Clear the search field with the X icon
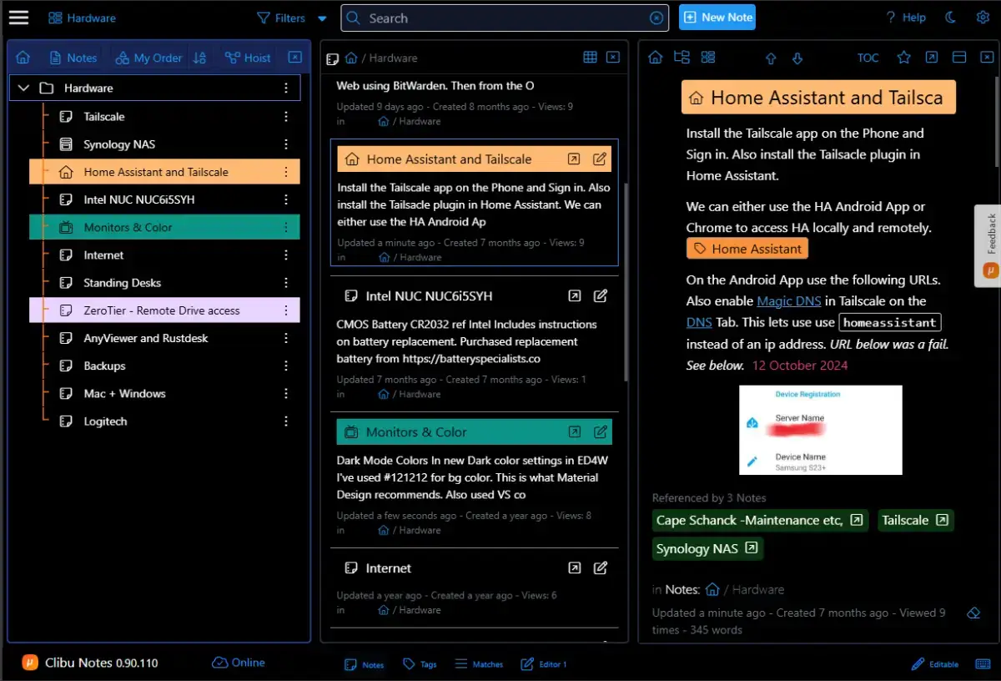1001x681 pixels. (x=656, y=18)
